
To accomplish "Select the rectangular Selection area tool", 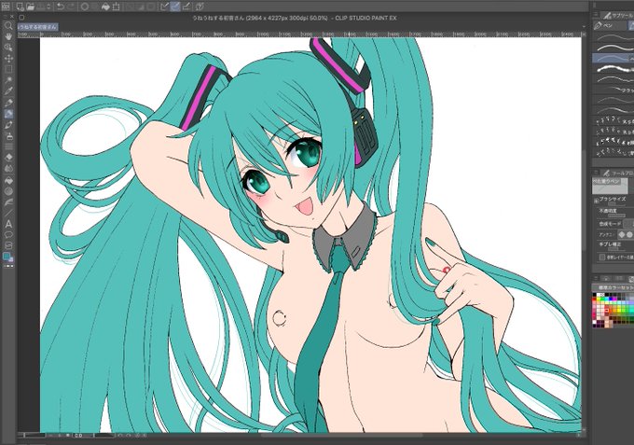I will click(8, 69).
